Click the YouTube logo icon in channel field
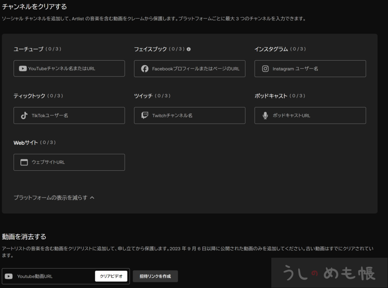This screenshot has width=388, height=288. tap(23, 69)
